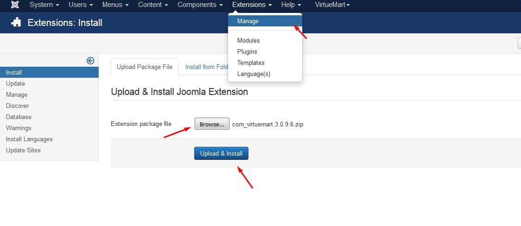Open Install Languages in the sidebar
This screenshot has height=226, width=521.
(x=29, y=139)
